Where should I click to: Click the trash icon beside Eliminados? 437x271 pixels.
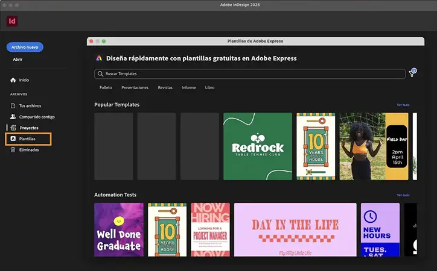(13, 150)
